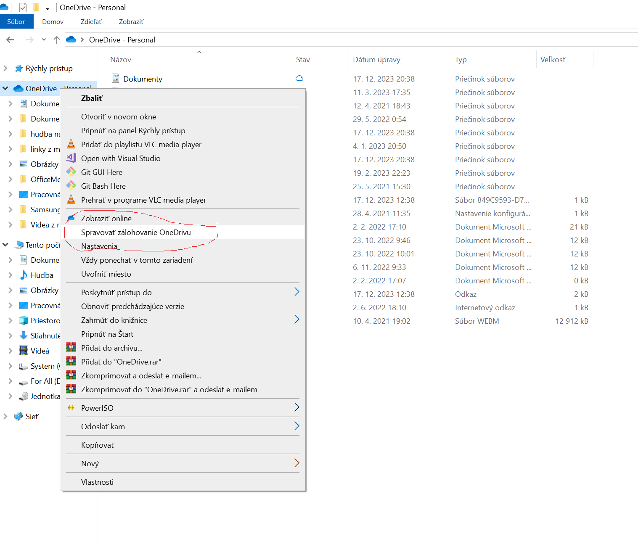Expand the Sieť tree node
Image resolution: width=638 pixels, height=544 pixels.
[5, 416]
